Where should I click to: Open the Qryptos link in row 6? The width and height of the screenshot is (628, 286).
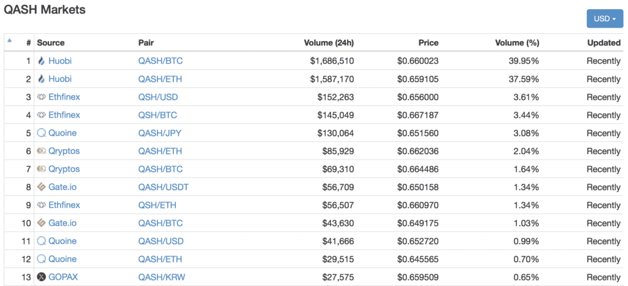click(64, 151)
